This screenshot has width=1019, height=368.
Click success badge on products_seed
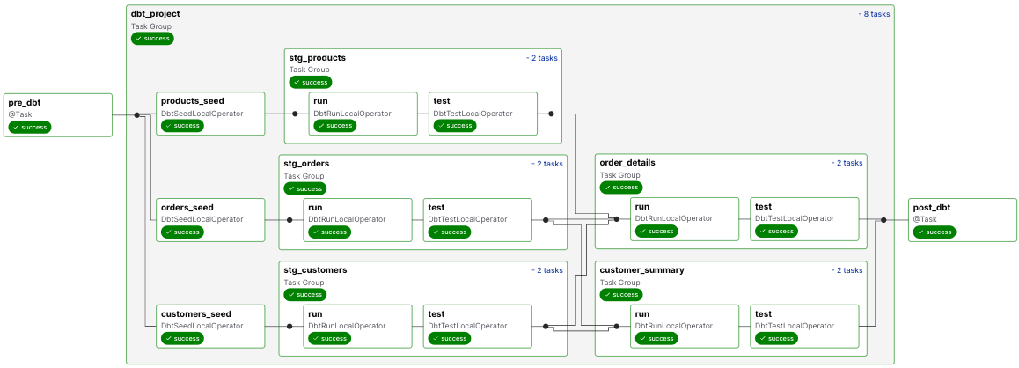tap(183, 126)
